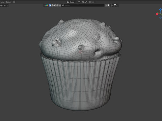Open the Select Box tool dropdown
This screenshot has width=162, height=121.
coord(4,5)
